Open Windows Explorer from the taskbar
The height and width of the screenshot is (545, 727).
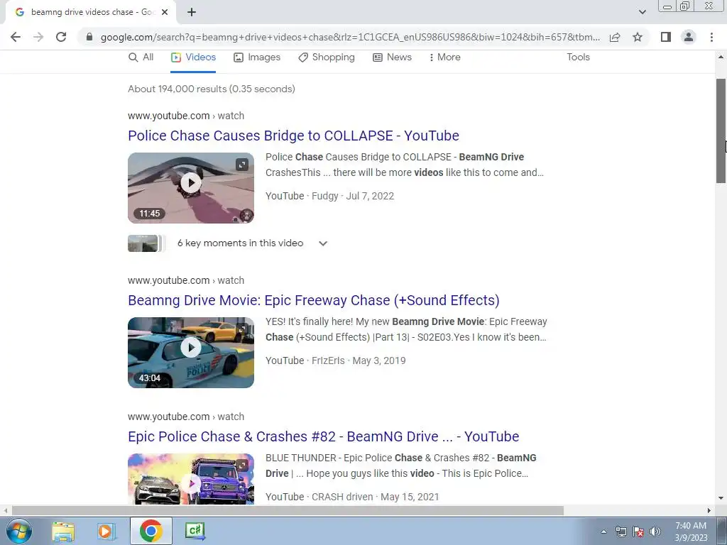tap(63, 531)
